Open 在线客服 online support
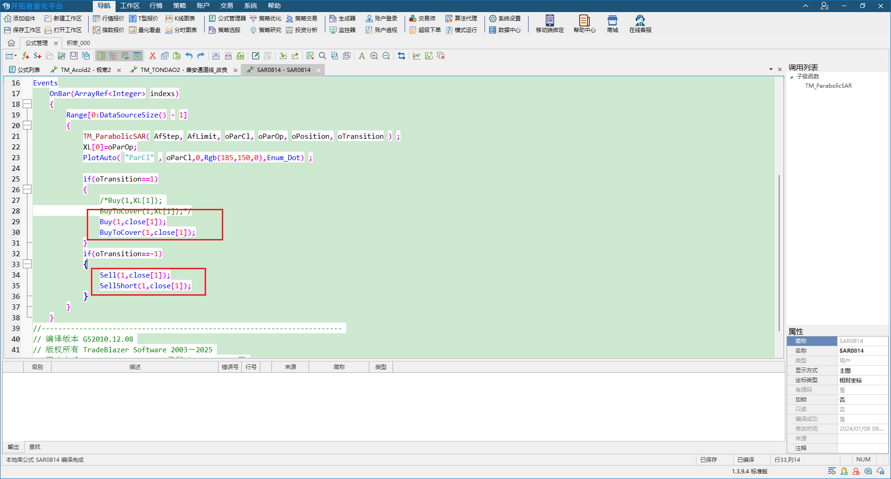Image resolution: width=891 pixels, height=479 pixels. 640,24
